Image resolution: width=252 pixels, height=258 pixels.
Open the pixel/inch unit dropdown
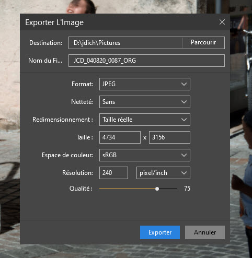(x=163, y=173)
